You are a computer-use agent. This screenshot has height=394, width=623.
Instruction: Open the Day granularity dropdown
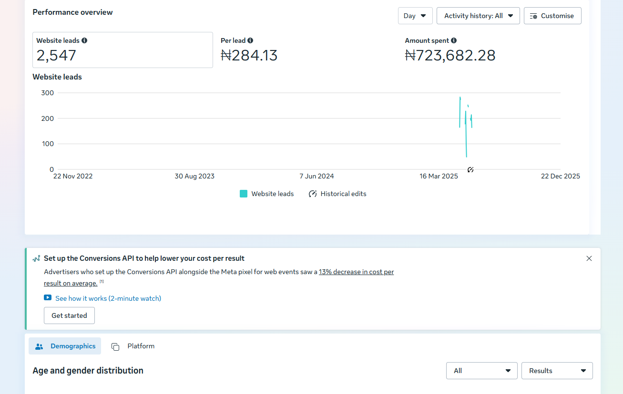(x=415, y=16)
